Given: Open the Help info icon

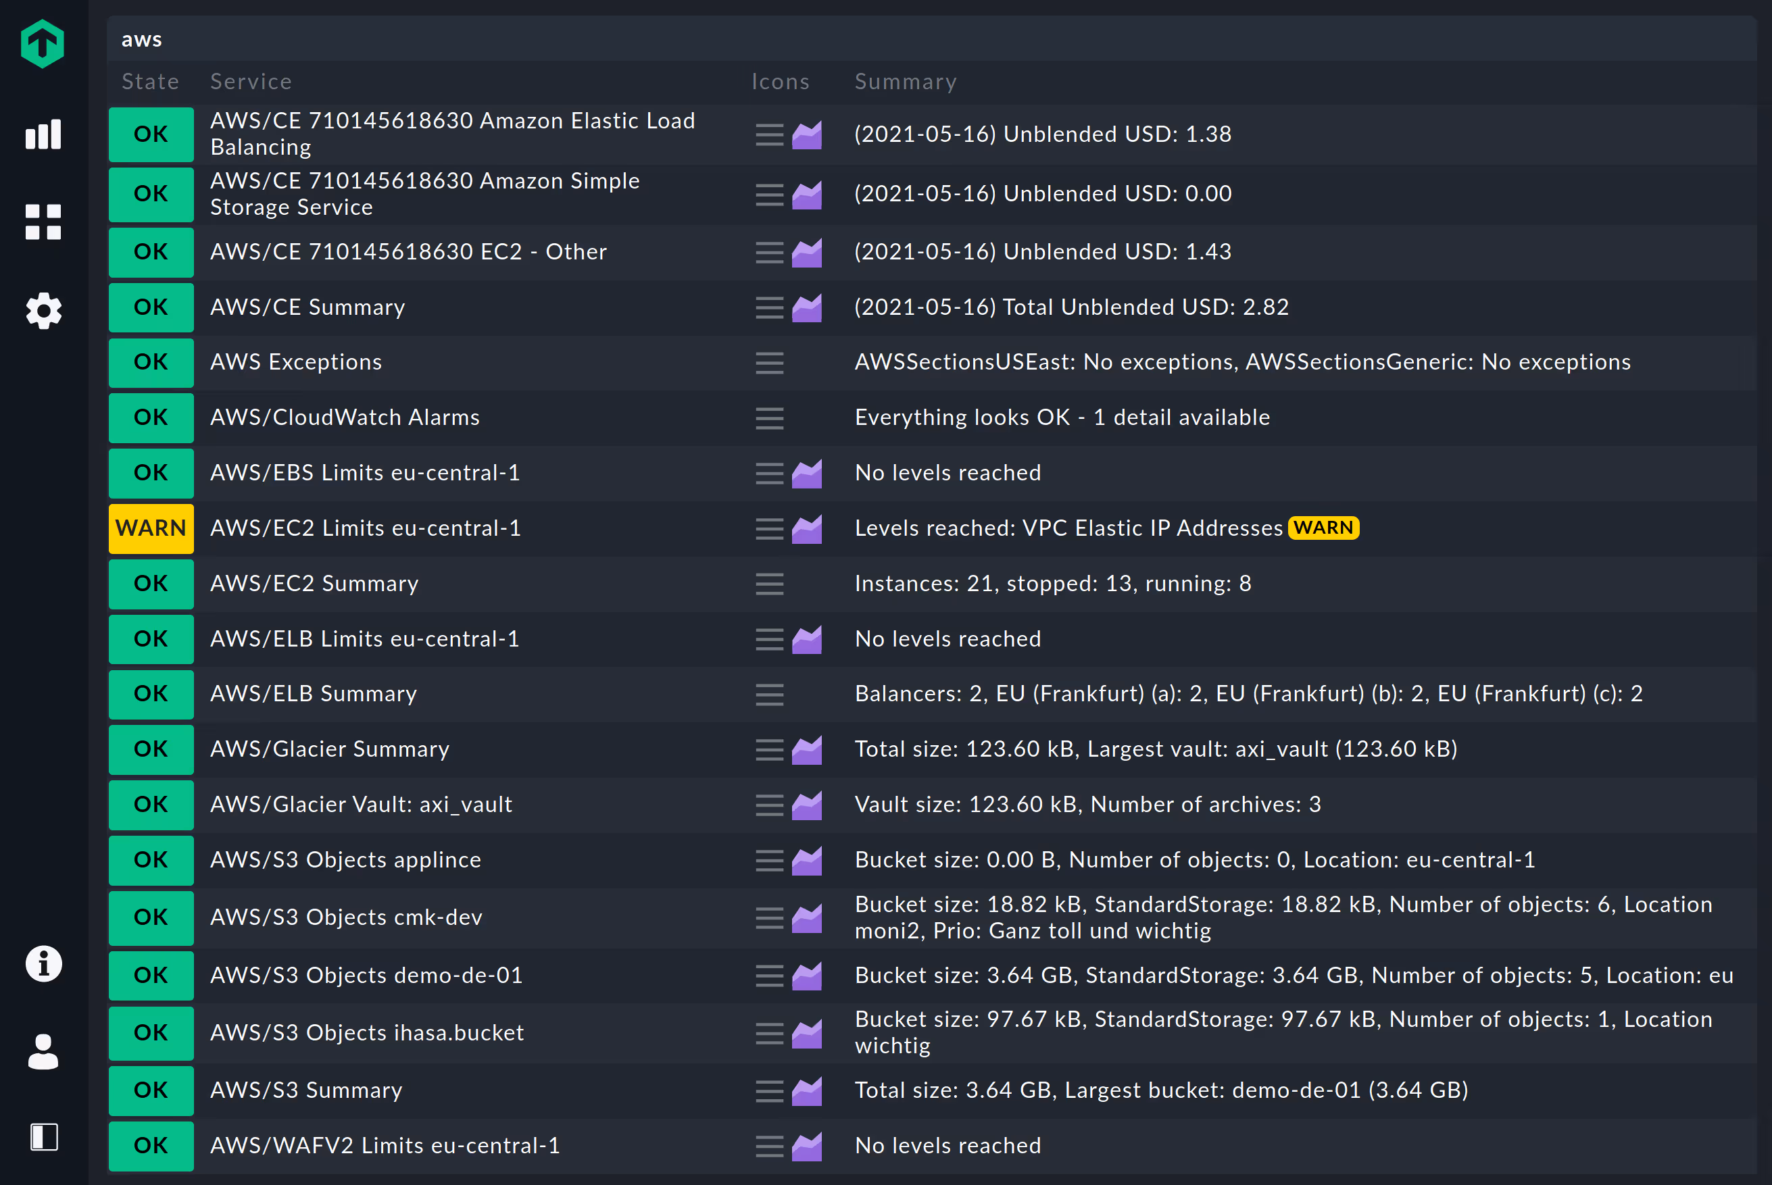Looking at the screenshot, I should (x=43, y=964).
